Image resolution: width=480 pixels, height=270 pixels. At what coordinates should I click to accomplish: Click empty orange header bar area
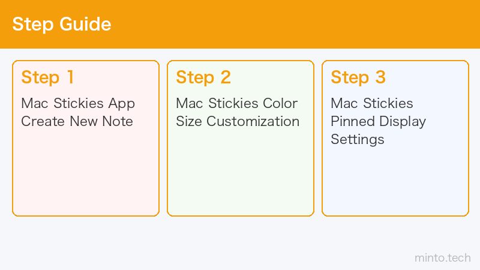click(x=294, y=24)
